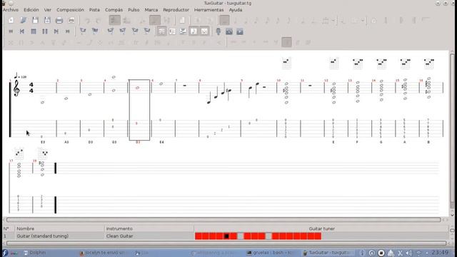Screen dimensions: 457x257
Task: Open the Herramientas menu
Action: (209, 9)
